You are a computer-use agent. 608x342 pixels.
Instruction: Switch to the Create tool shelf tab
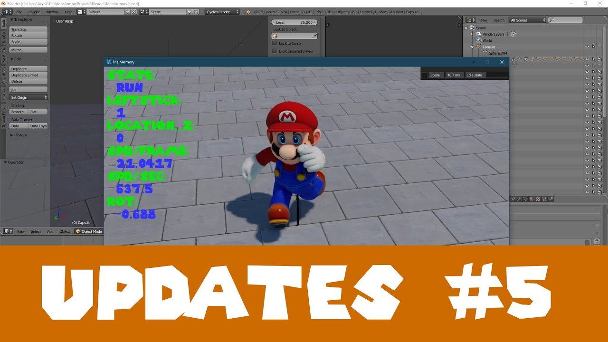[3, 38]
